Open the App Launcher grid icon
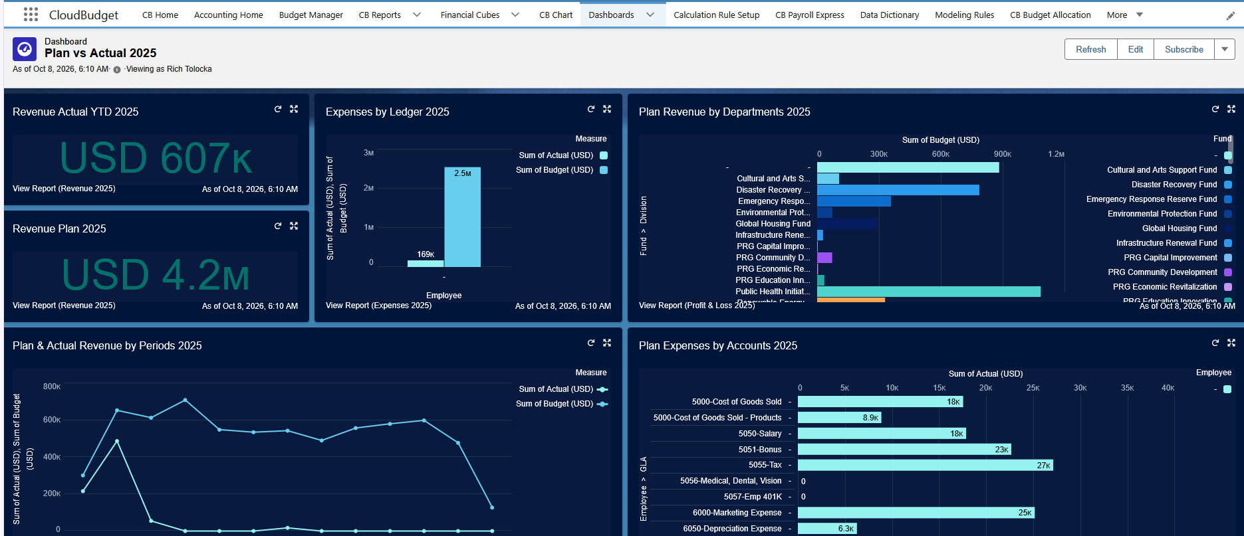 pyautogui.click(x=31, y=15)
